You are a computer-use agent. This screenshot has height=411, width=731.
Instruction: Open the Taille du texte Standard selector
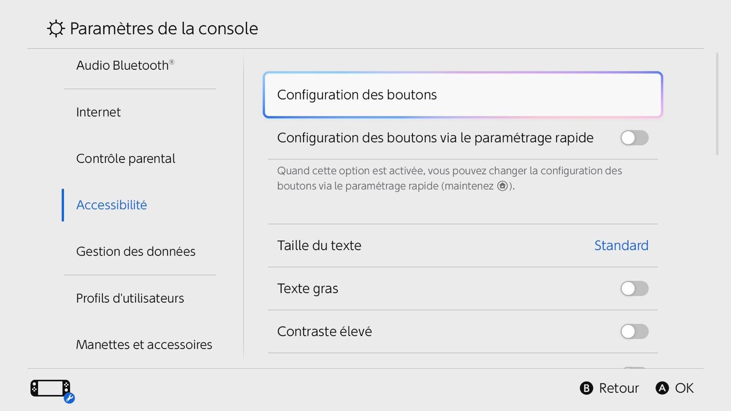click(621, 245)
